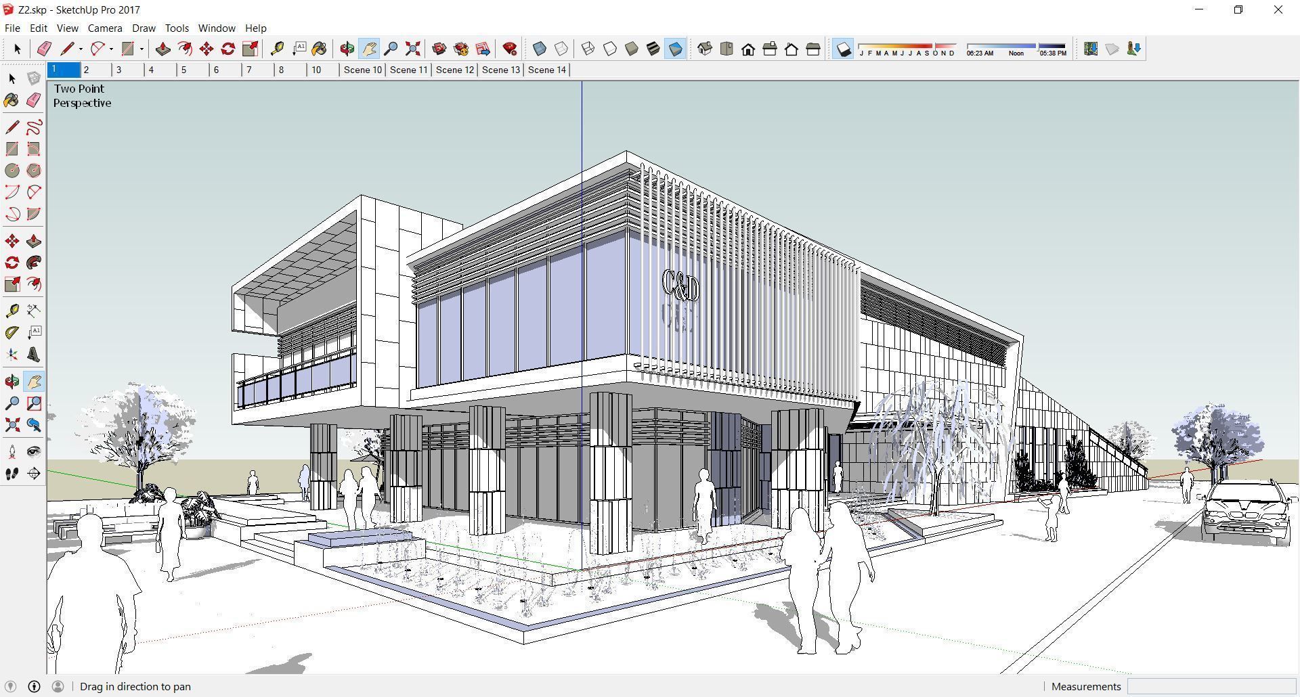Select the Look Around eye tool

pyautogui.click(x=34, y=452)
